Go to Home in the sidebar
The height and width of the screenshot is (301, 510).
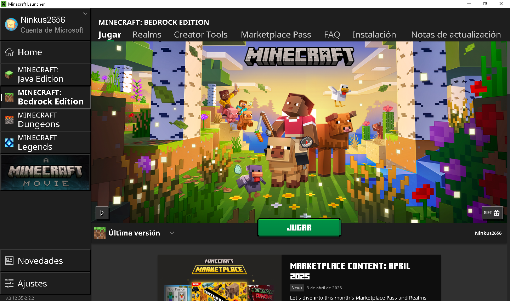[x=45, y=52]
